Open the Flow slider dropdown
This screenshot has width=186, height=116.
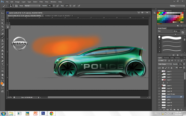(70, 6)
